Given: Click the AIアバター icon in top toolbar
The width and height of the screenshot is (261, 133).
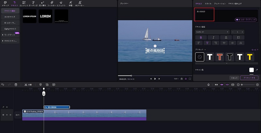Looking at the screenshot, I should pyautogui.click(x=80, y=4).
